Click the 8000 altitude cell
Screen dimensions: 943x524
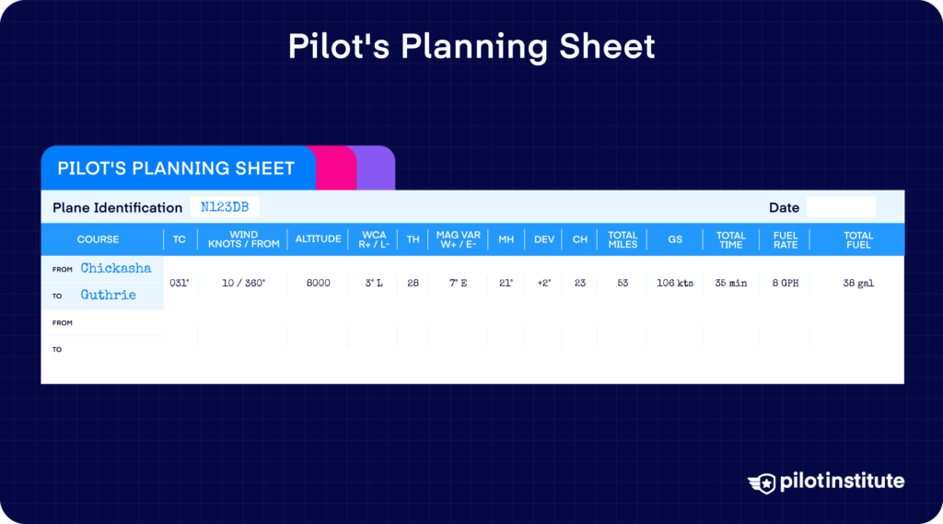pyautogui.click(x=318, y=283)
